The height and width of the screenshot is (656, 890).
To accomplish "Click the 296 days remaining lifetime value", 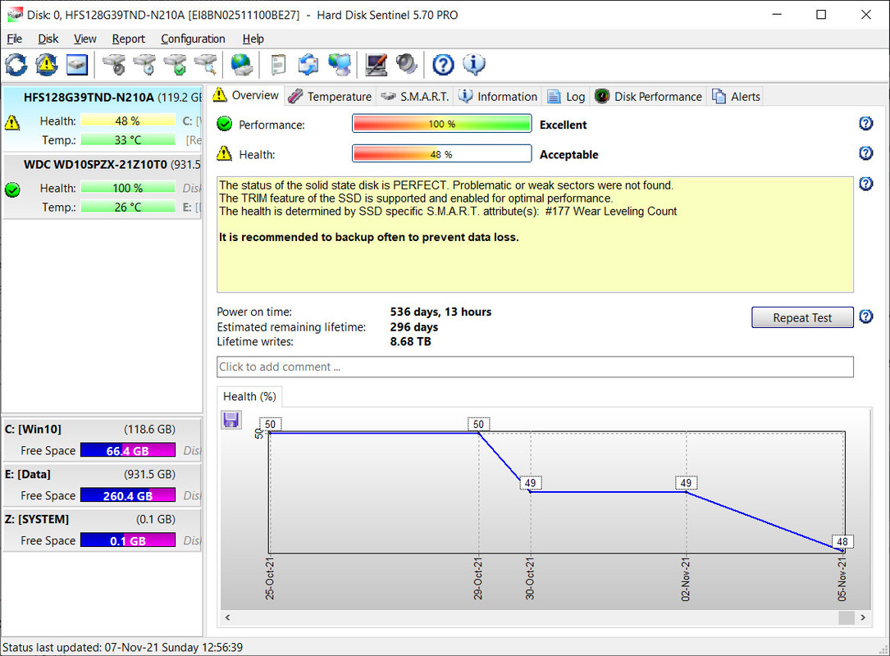I will click(413, 327).
